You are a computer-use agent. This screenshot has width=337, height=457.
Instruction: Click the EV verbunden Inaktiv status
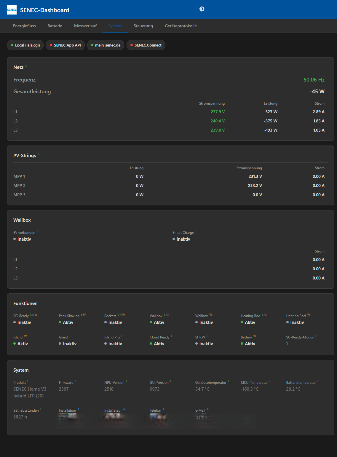click(22, 239)
